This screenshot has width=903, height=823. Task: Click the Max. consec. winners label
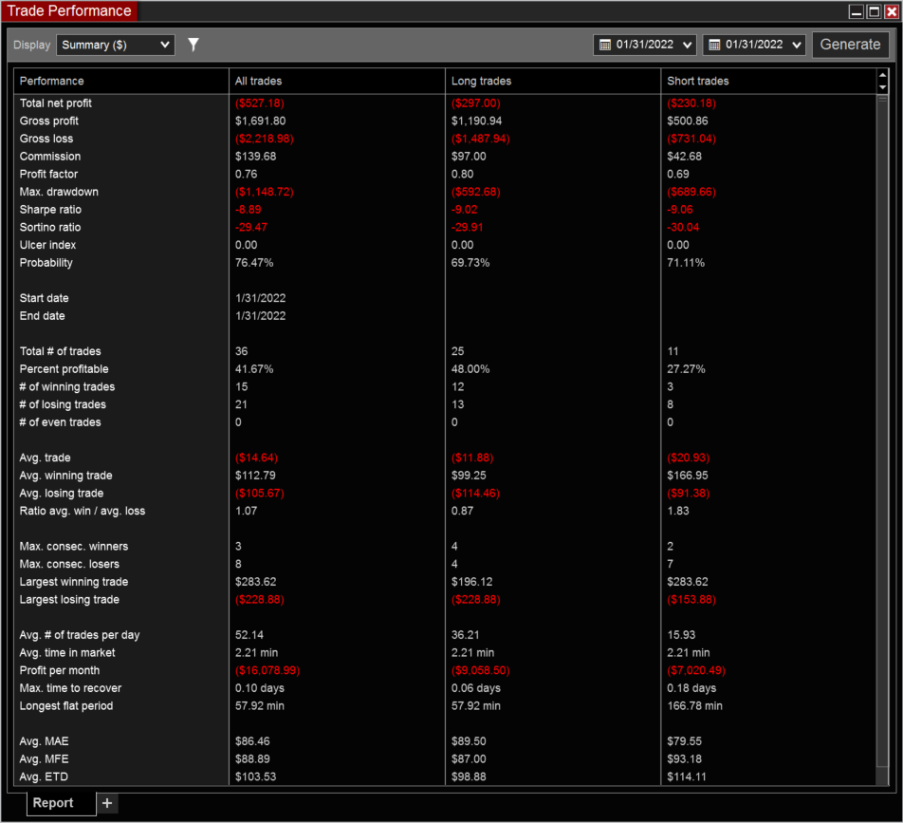pyautogui.click(x=74, y=547)
